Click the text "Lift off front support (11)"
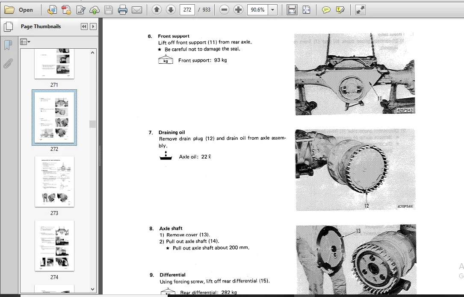The height and width of the screenshot is (297, 464). 188,42
